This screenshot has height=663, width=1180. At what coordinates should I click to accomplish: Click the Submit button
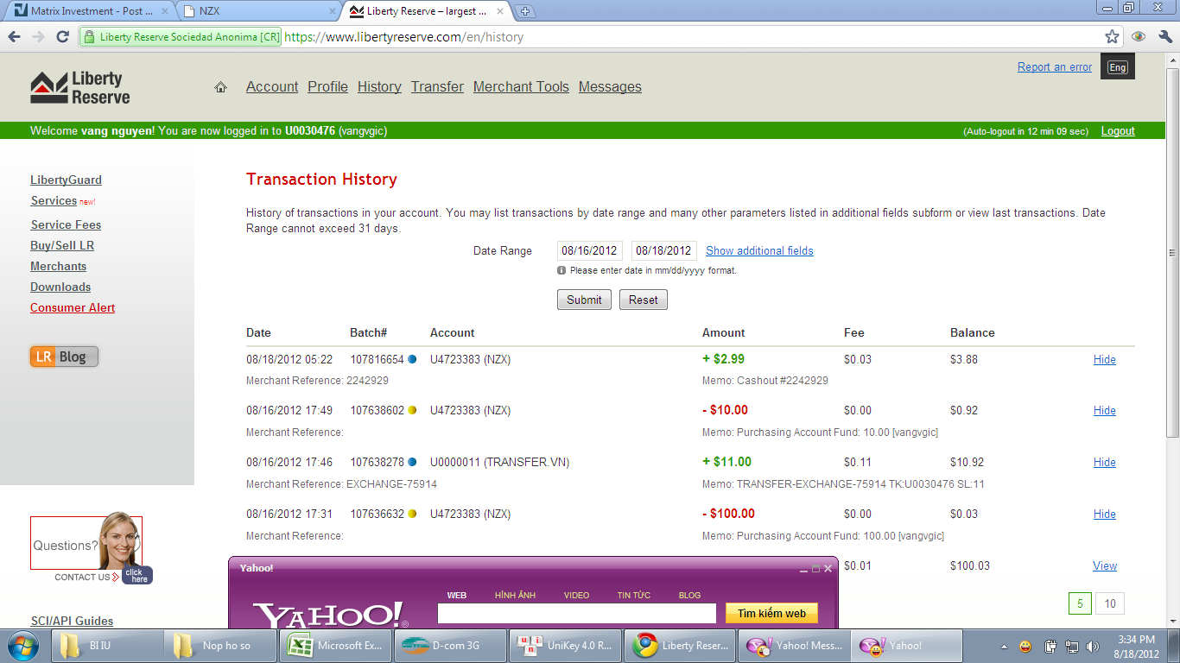[584, 300]
